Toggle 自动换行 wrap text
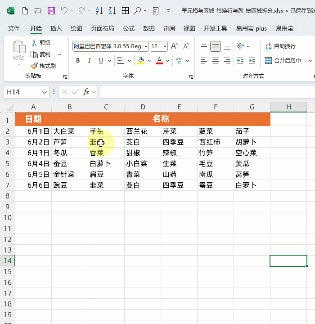 pos(280,46)
